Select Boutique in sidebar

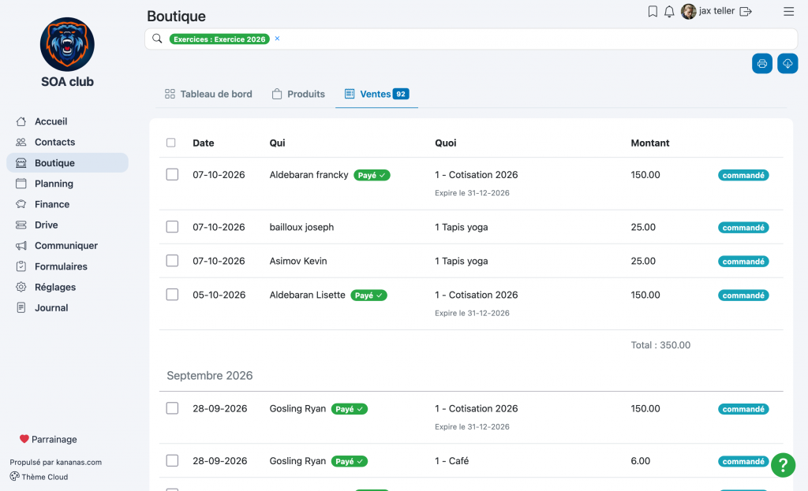[x=67, y=162]
